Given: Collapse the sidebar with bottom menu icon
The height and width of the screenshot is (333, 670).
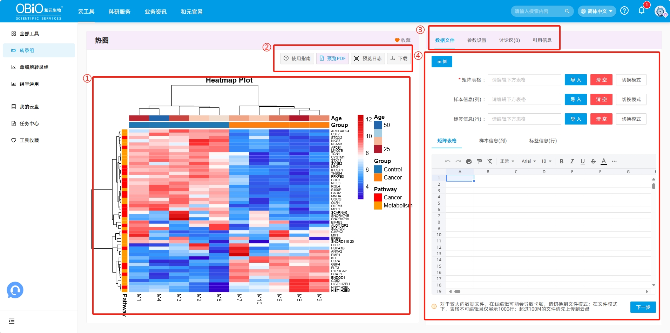Looking at the screenshot, I should [12, 321].
